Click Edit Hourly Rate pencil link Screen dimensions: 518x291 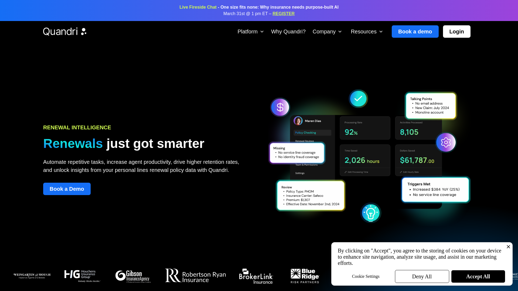point(409,172)
